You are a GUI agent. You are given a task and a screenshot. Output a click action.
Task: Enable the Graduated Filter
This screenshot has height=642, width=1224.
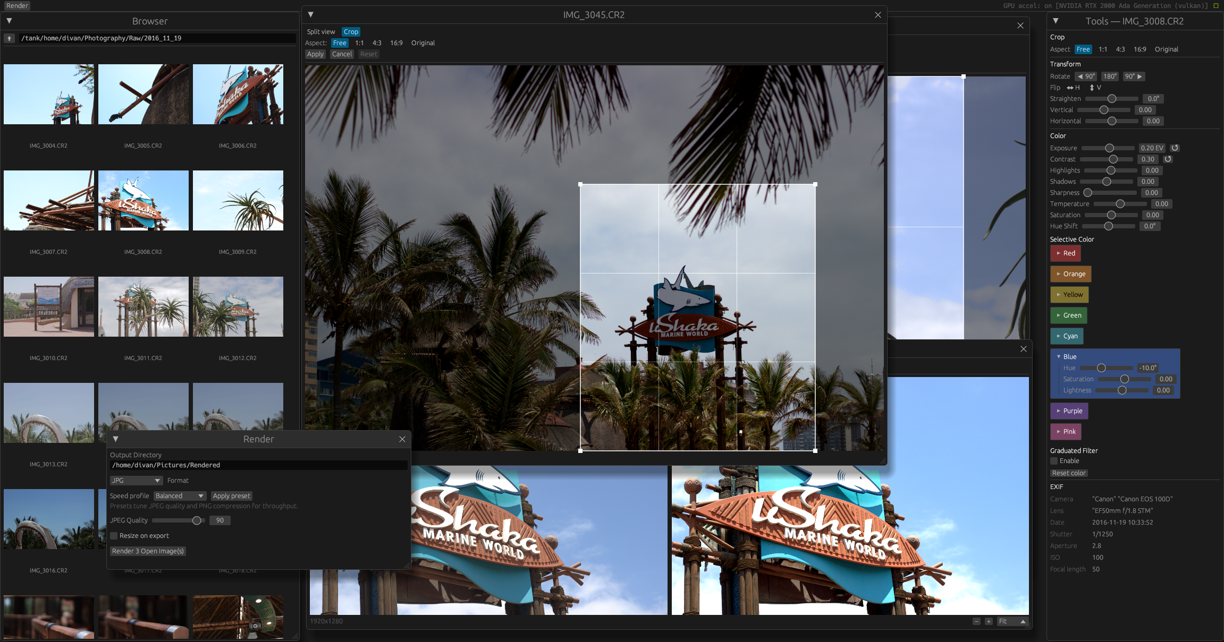pos(1054,461)
